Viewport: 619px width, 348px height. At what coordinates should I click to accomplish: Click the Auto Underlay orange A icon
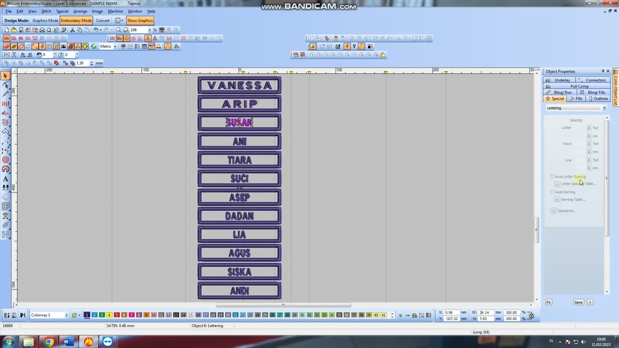pos(148,38)
